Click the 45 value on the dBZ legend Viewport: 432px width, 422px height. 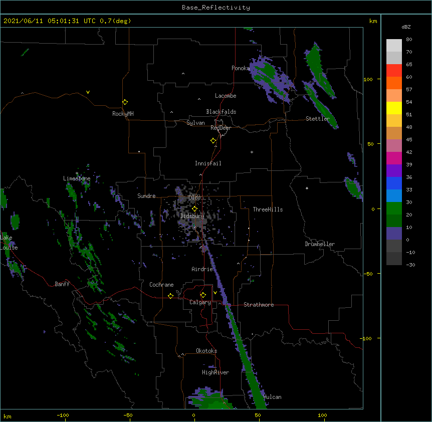point(409,139)
